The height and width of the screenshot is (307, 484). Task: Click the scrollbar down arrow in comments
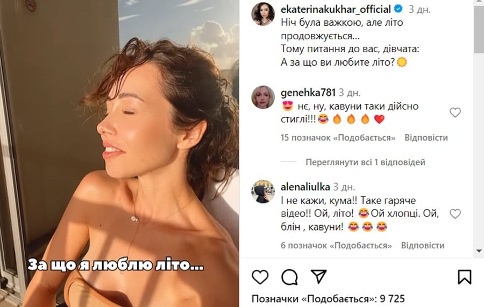pyautogui.click(x=479, y=251)
